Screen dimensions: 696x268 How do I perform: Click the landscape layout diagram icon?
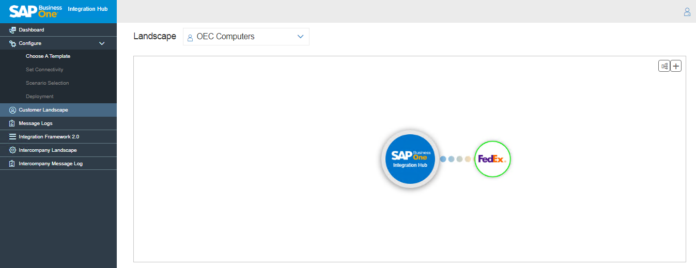[664, 66]
